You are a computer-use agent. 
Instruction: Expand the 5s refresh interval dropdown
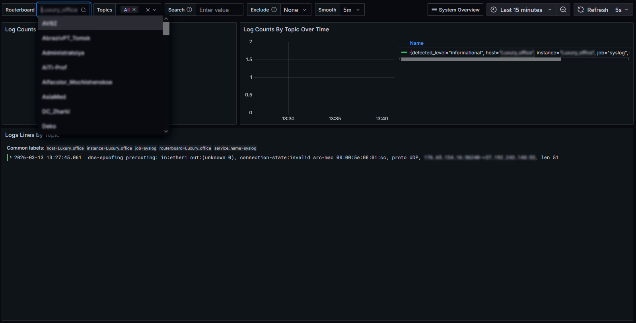pos(622,10)
